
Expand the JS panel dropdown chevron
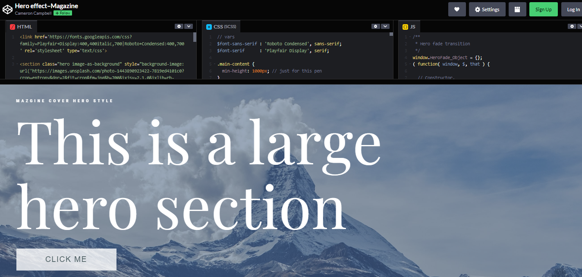580,26
